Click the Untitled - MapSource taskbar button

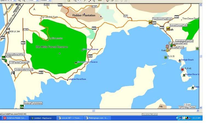click(43, 118)
